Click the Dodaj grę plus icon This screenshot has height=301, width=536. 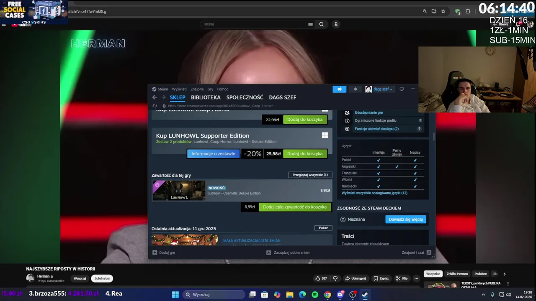[155, 253]
